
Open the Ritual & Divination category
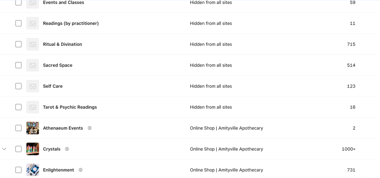pos(62,44)
